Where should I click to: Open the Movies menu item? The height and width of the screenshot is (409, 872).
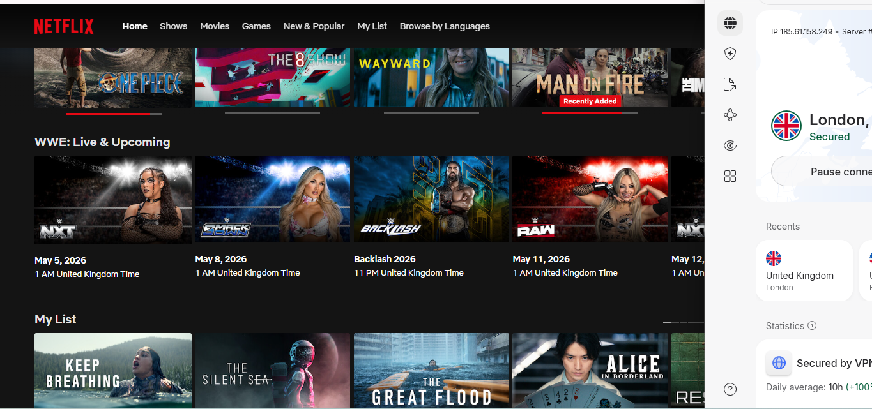tap(215, 26)
